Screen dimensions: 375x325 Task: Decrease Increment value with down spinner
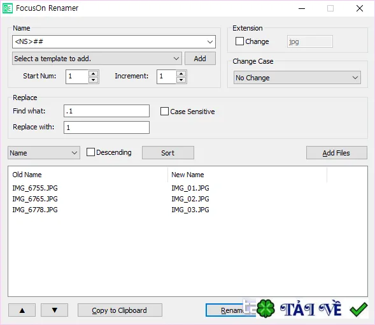coord(181,80)
